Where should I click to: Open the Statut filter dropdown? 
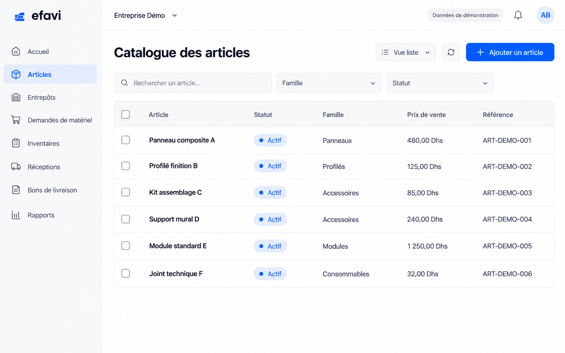(x=440, y=83)
